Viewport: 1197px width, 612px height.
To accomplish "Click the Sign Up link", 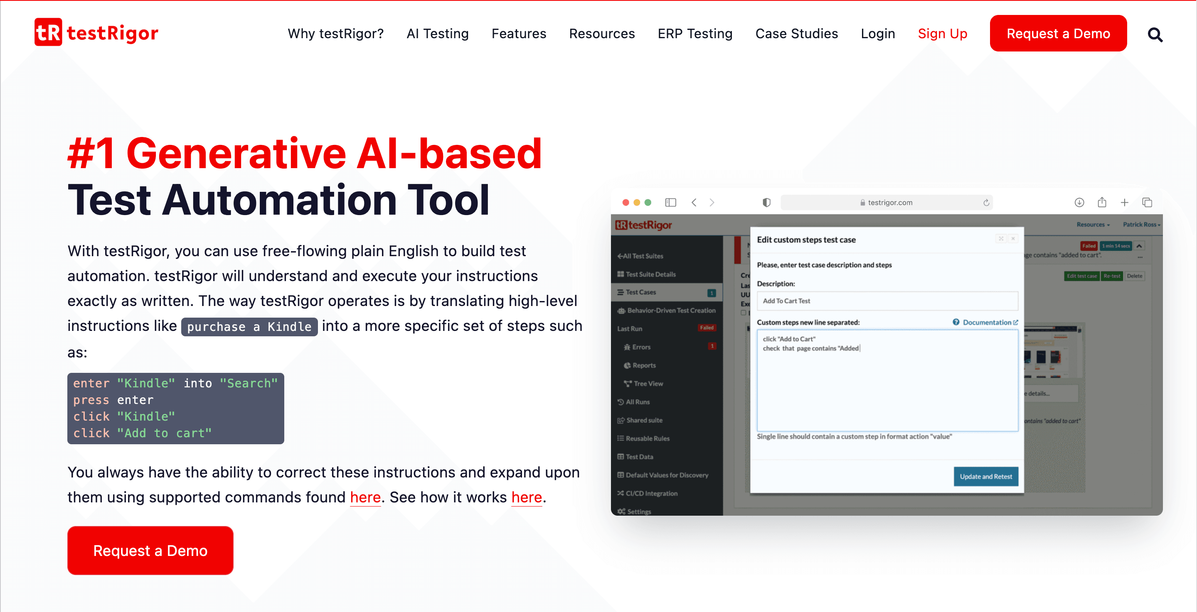I will (942, 34).
